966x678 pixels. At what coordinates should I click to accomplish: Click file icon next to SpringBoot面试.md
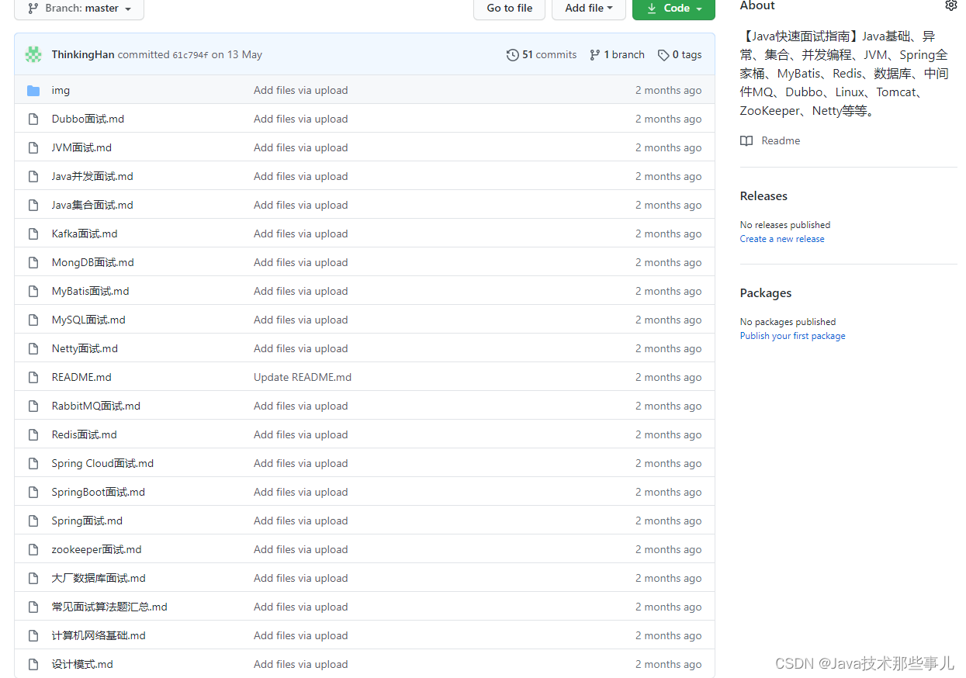pos(33,493)
